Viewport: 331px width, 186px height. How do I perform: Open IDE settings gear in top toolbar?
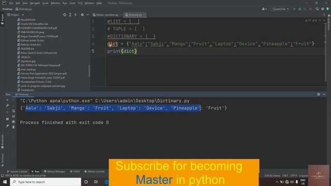(x=323, y=9)
